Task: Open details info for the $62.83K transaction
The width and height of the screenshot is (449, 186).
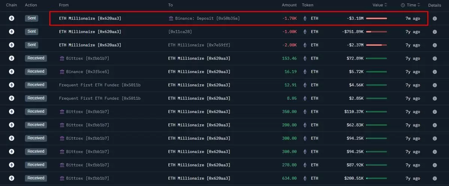Action: pyautogui.click(x=435, y=125)
